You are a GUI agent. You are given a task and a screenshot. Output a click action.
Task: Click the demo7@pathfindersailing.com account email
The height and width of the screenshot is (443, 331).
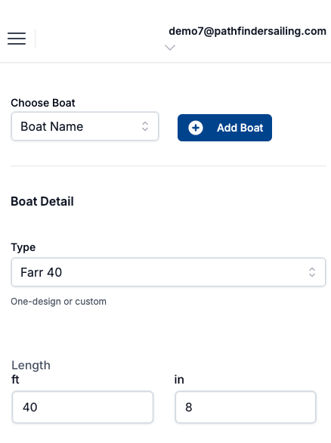[247, 31]
